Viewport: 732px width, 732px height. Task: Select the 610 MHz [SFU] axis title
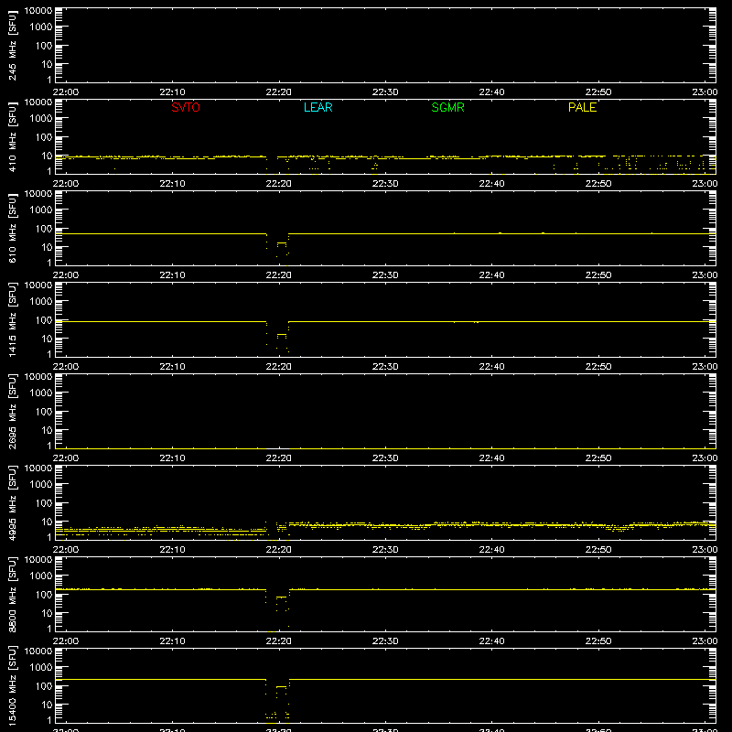tap(13, 228)
